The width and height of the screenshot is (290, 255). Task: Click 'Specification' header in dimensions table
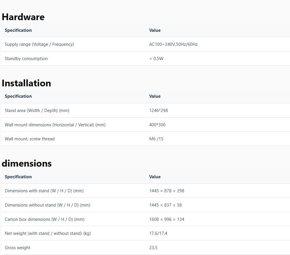tap(18, 177)
